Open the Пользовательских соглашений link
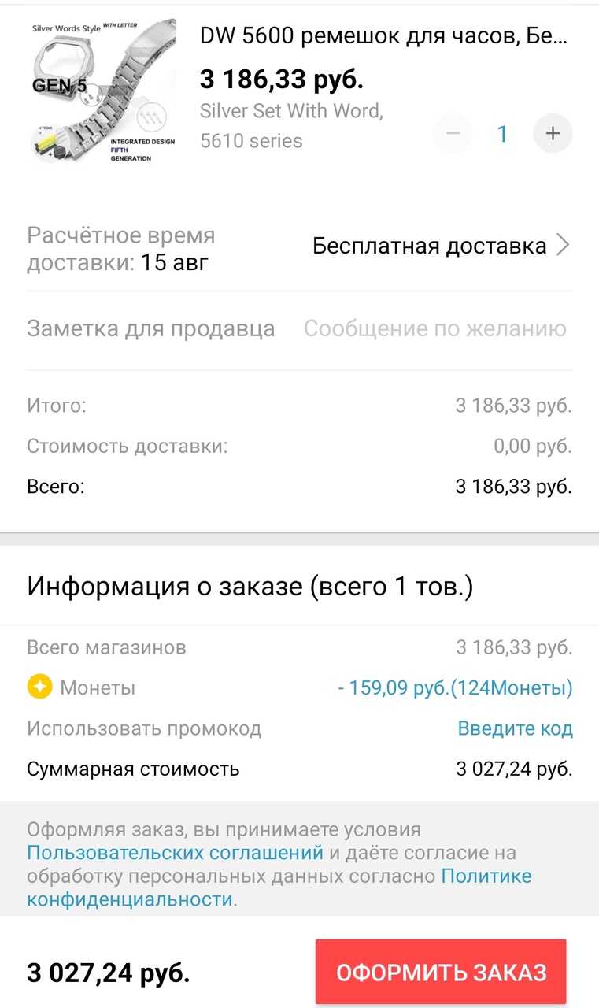The height and width of the screenshot is (1008, 599). (175, 852)
